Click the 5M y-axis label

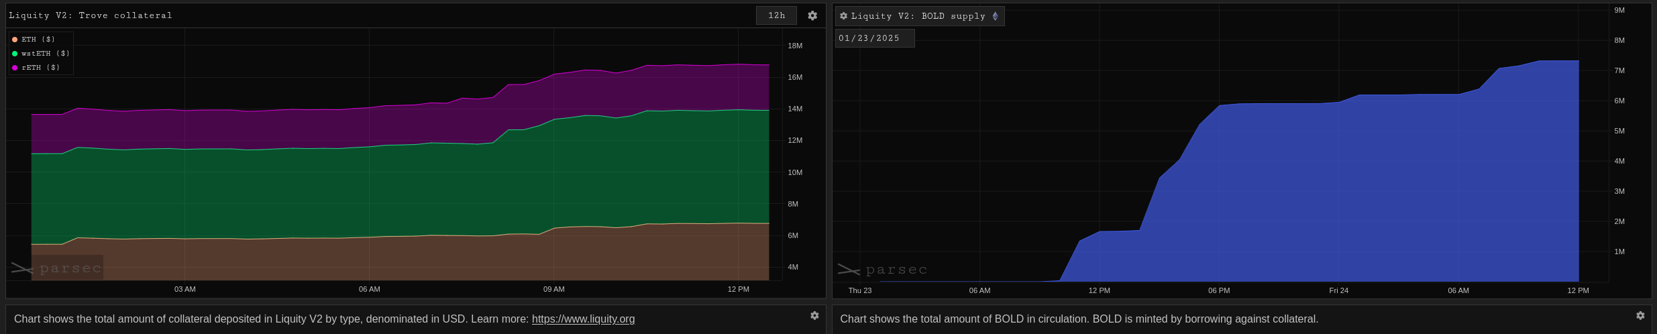1619,131
